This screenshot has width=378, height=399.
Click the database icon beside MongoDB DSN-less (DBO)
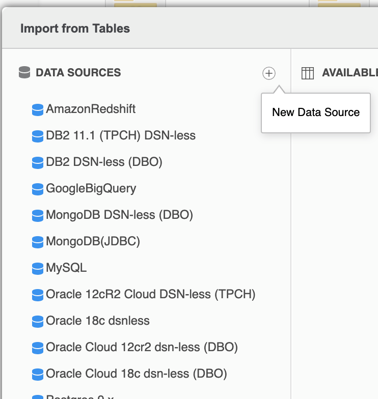coord(38,216)
